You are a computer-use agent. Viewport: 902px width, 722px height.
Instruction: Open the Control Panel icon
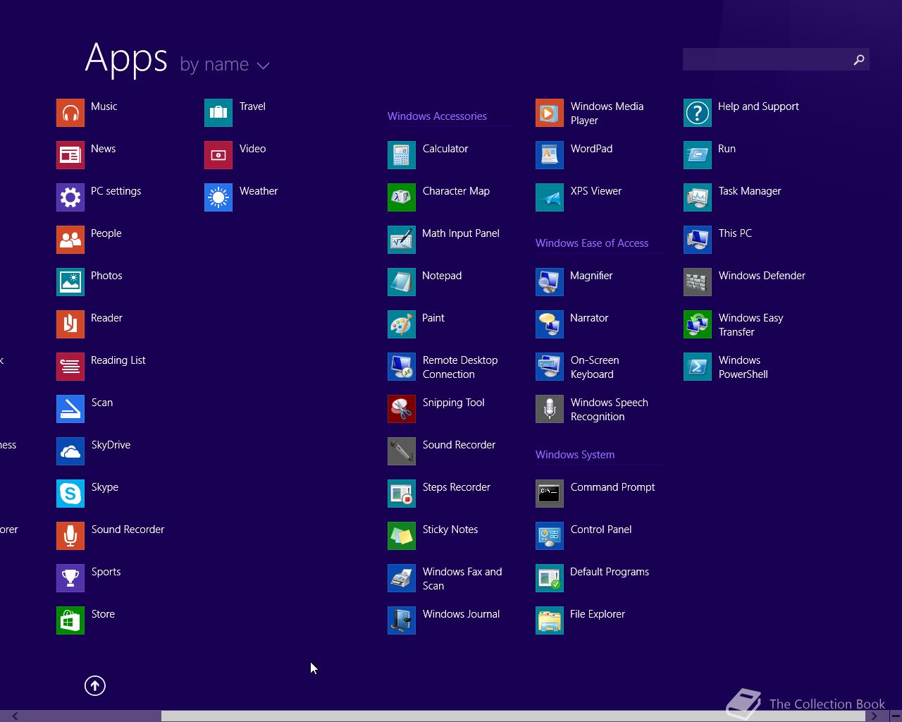[550, 536]
